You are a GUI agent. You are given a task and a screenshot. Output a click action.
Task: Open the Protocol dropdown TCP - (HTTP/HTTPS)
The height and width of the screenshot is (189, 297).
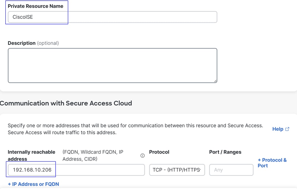[177, 170]
